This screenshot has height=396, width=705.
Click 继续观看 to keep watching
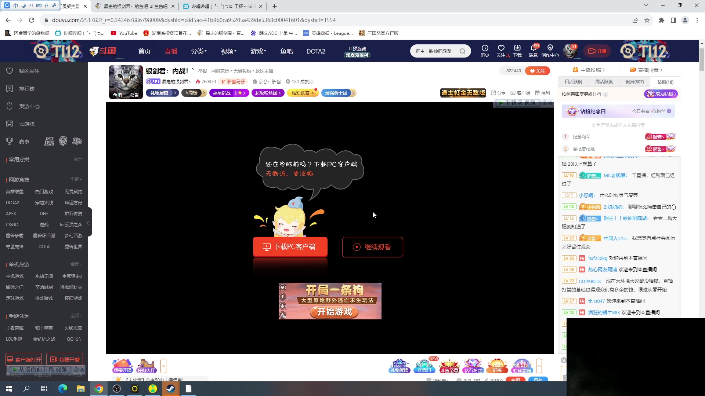pyautogui.click(x=372, y=247)
